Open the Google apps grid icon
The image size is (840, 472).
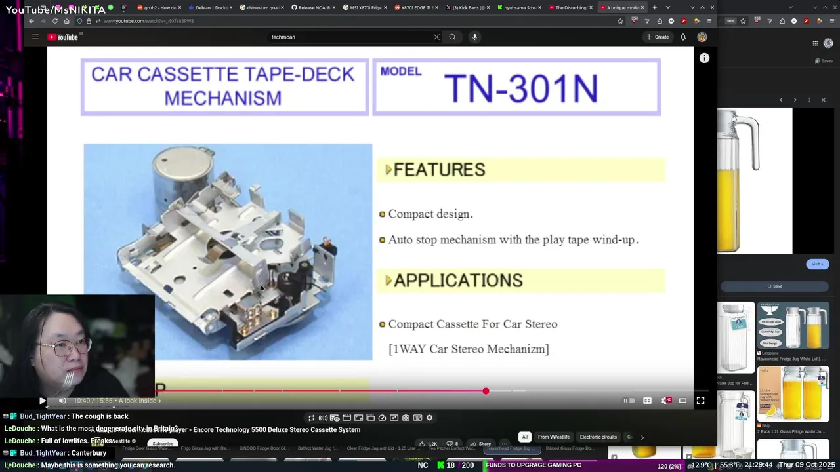(x=815, y=43)
